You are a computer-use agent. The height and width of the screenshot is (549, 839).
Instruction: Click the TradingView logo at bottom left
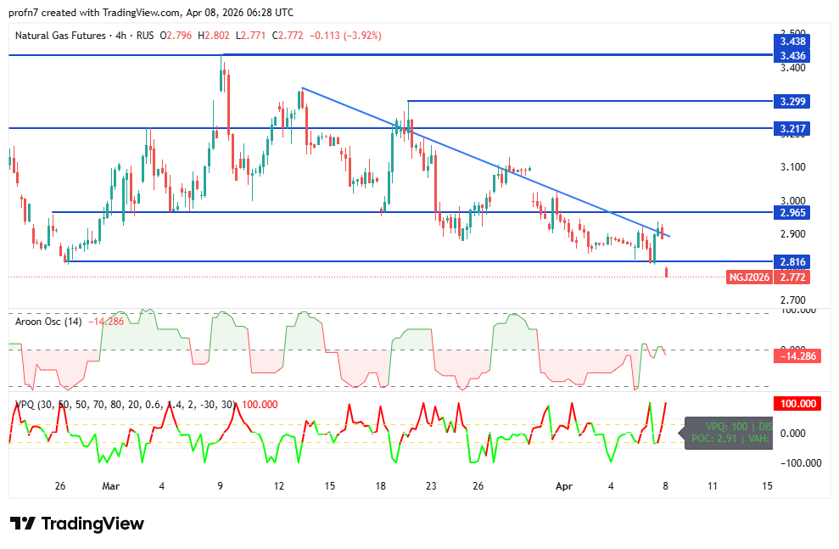click(x=77, y=523)
